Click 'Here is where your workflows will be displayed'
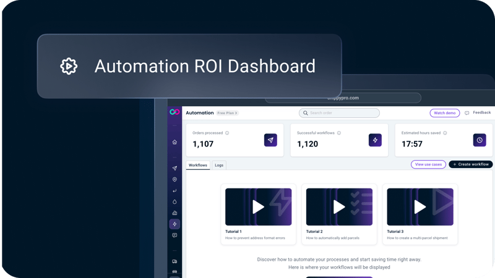The image size is (495, 278). [x=339, y=267]
